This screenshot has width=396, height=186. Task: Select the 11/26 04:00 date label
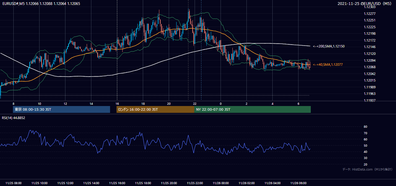point(272,183)
